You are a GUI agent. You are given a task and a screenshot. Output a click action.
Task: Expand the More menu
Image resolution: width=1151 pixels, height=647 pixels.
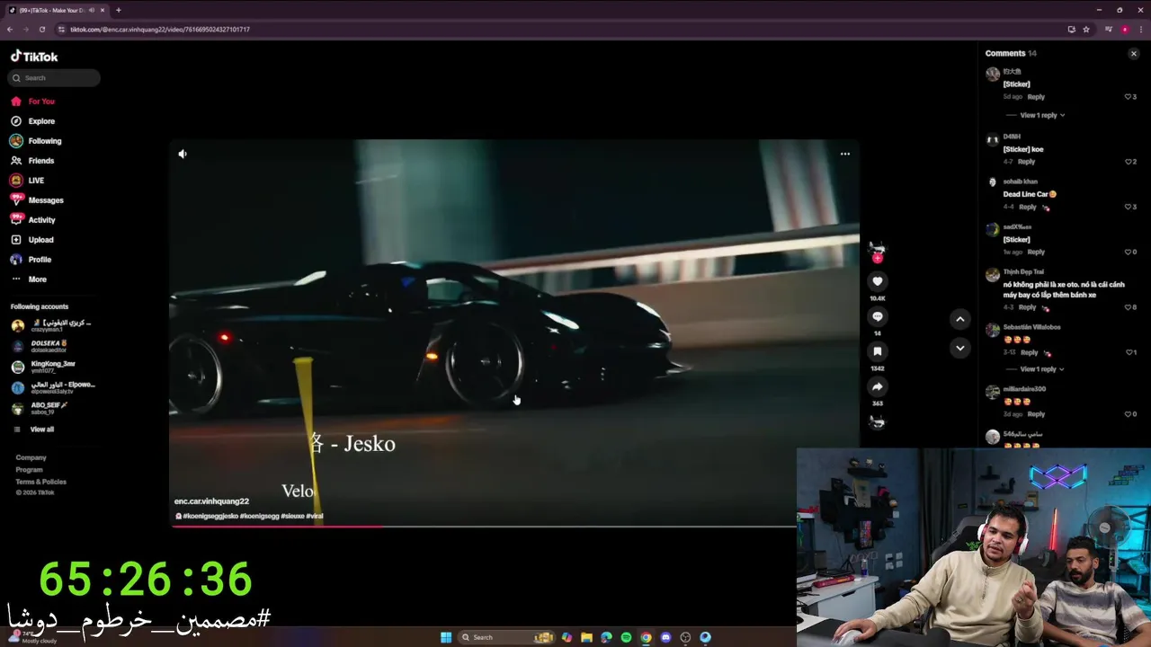pyautogui.click(x=29, y=279)
